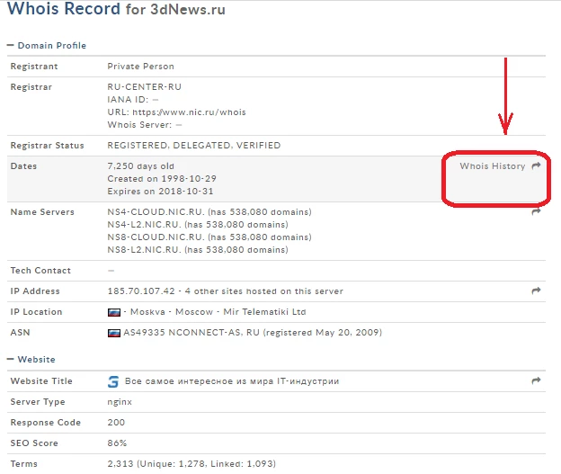This screenshot has height=474, width=561.
Task: Click the 86% SEO score value
Action: [x=117, y=443]
